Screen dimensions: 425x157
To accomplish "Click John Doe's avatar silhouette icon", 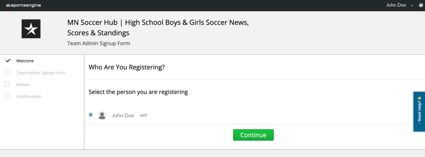I will point(102,115).
